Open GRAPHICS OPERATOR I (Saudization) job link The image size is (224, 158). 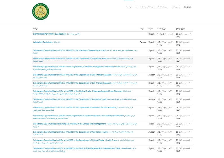point(49,34)
